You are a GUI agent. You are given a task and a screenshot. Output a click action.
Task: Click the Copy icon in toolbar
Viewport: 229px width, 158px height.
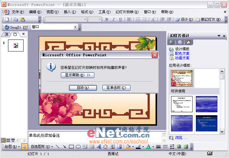pos(16,19)
